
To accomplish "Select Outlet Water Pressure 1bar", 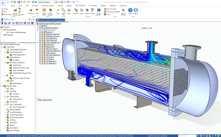I will (x=22, y=73).
